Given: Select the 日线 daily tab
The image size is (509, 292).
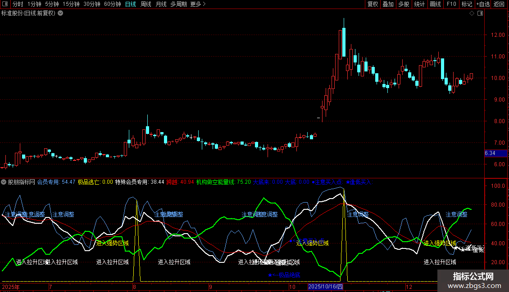Looking at the screenshot, I should [131, 4].
